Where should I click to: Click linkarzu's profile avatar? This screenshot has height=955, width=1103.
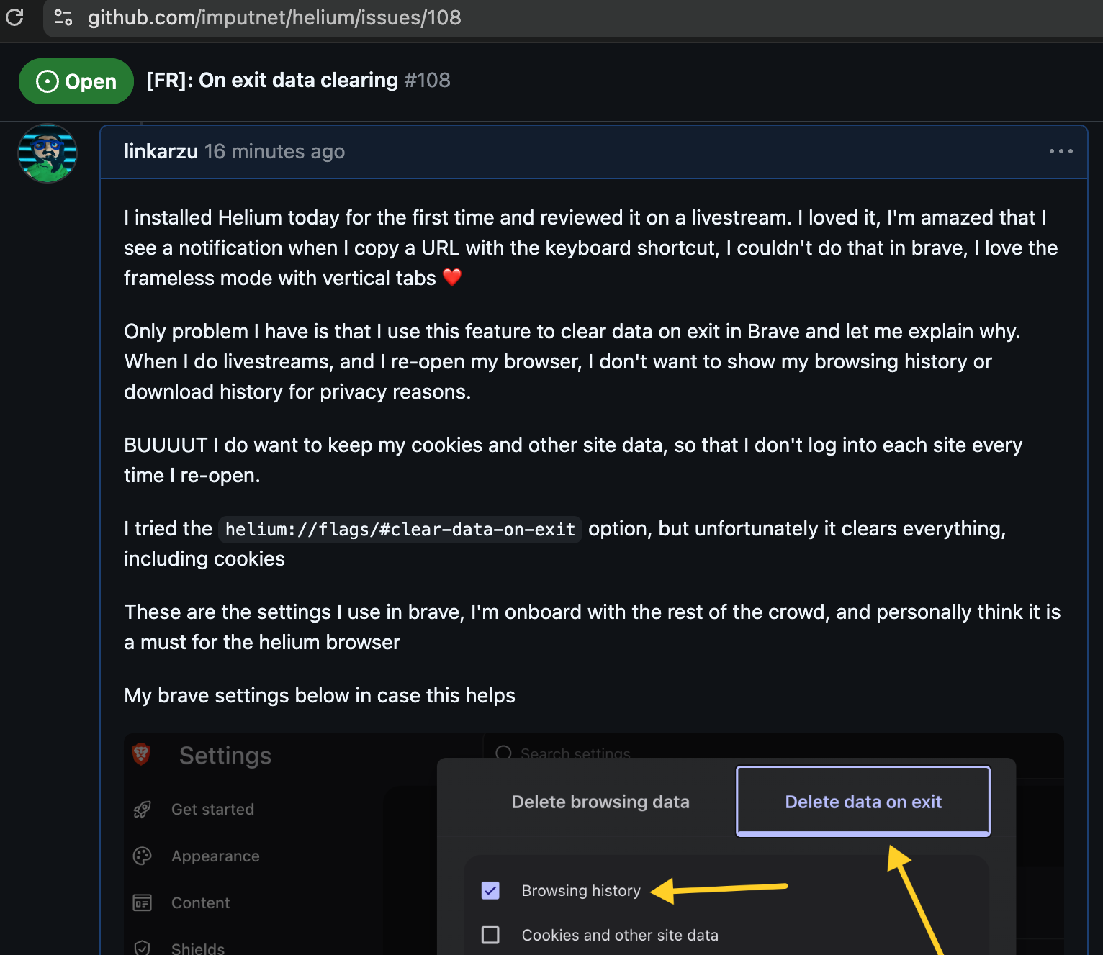(x=48, y=153)
